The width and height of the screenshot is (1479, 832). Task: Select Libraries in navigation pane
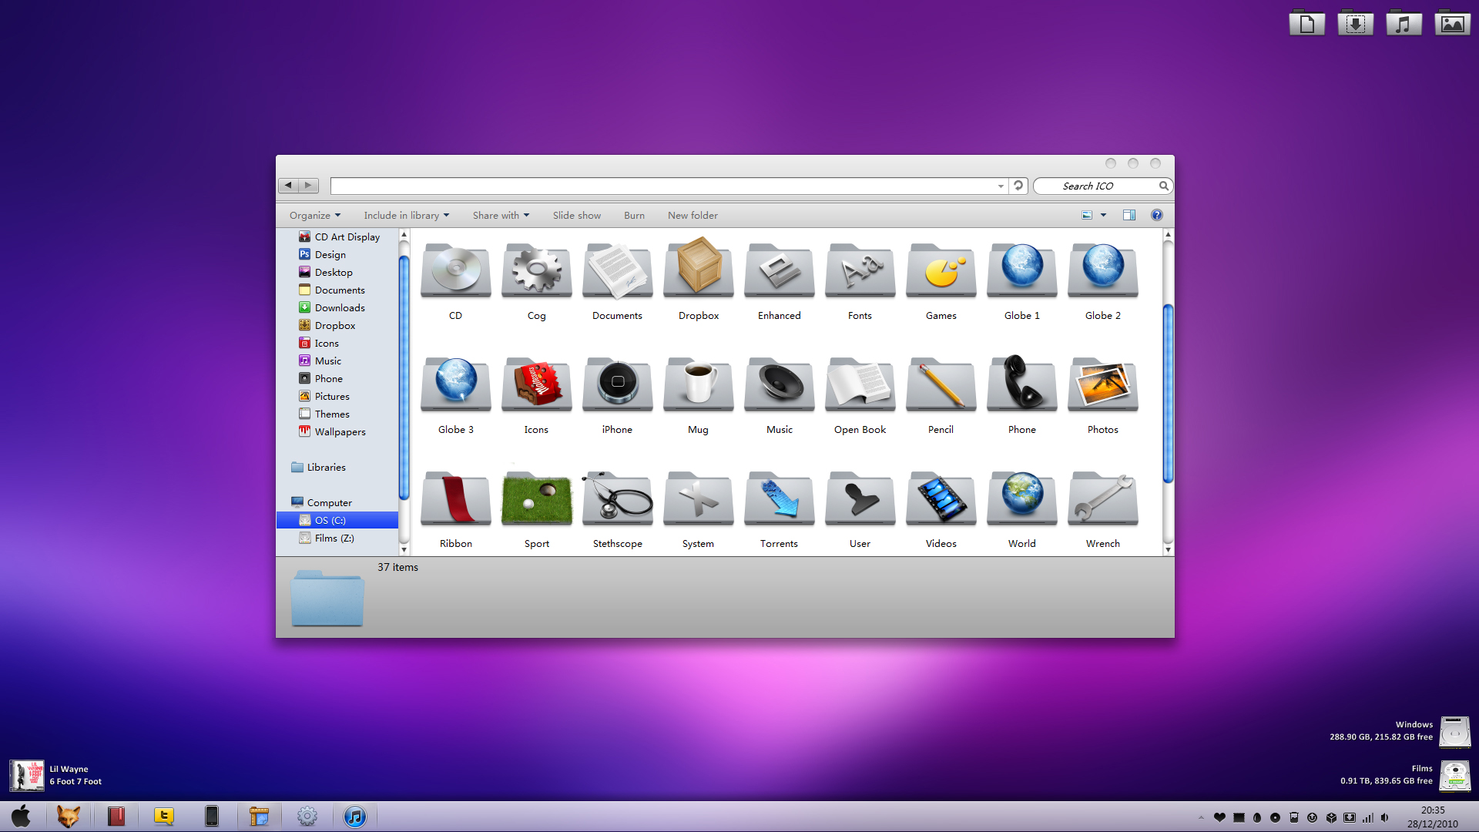click(318, 467)
